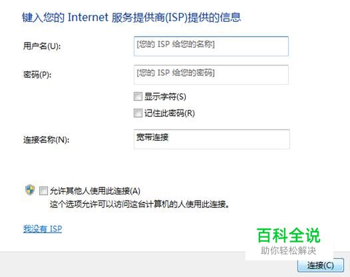Click the 允许其他人使用此连接(A) label text

coord(95,191)
